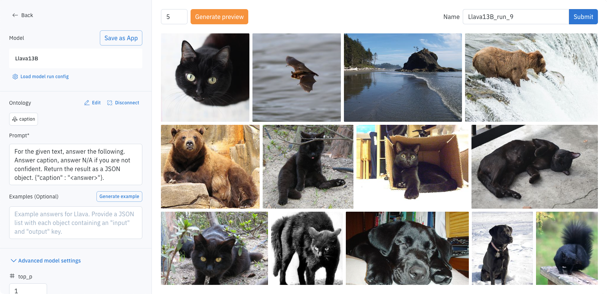The height and width of the screenshot is (294, 607).
Task: Submit the model run
Action: pyautogui.click(x=583, y=17)
